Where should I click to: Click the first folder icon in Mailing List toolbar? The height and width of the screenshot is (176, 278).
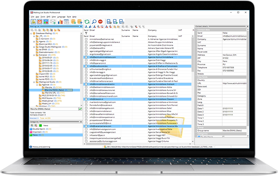pyautogui.click(x=44, y=30)
